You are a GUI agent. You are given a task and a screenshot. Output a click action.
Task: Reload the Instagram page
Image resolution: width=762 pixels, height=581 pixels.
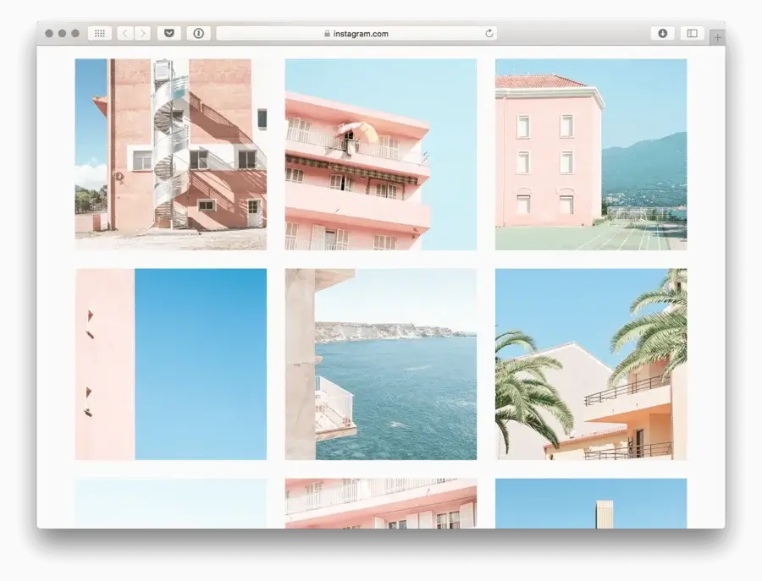pyautogui.click(x=489, y=34)
